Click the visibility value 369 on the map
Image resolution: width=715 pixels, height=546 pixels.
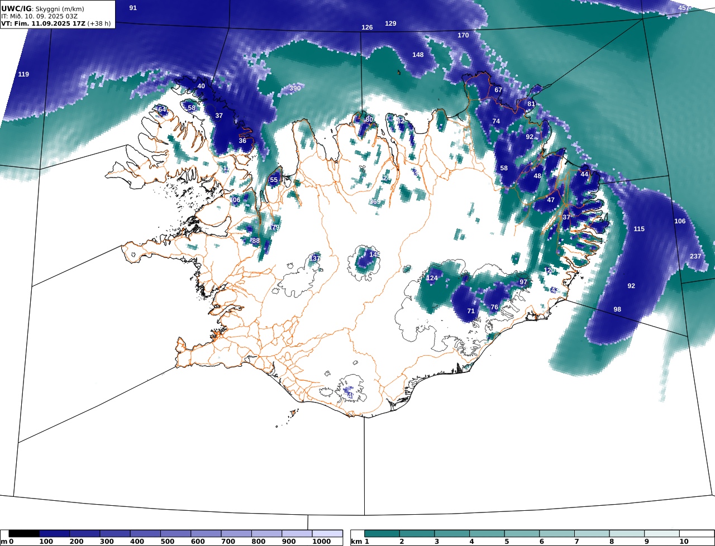[x=375, y=202]
